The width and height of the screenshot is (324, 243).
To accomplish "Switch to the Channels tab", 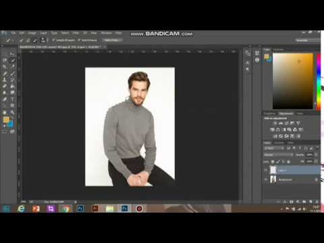I will click(x=279, y=143).
